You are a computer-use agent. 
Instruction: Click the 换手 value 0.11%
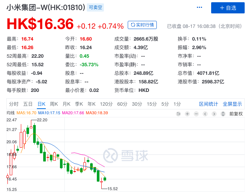point(199,39)
